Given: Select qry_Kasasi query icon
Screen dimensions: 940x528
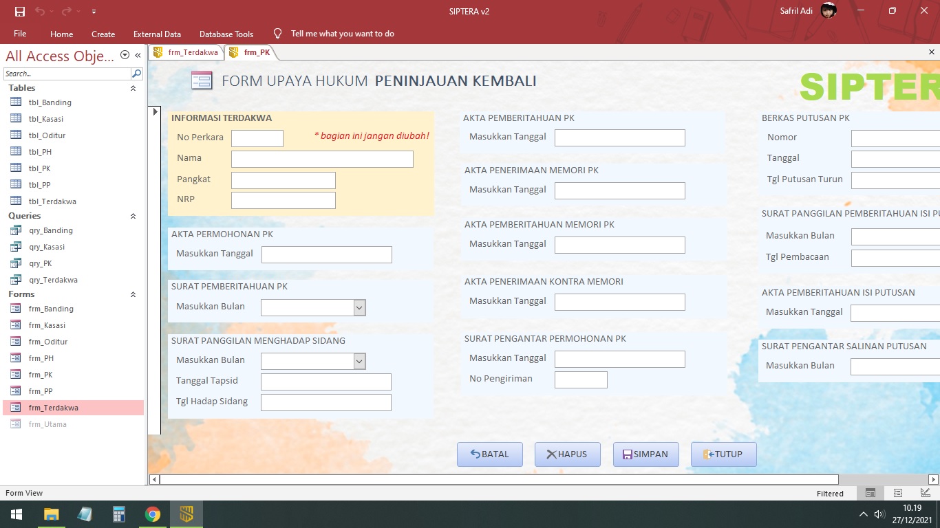Looking at the screenshot, I should (x=16, y=247).
